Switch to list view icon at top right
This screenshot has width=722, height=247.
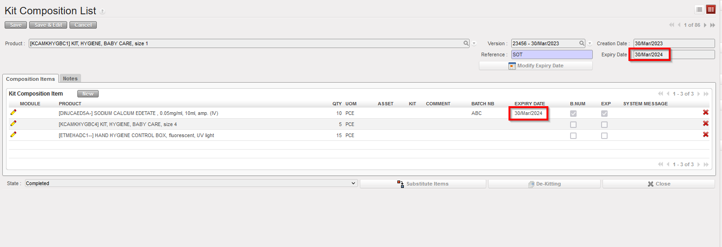coord(699,9)
